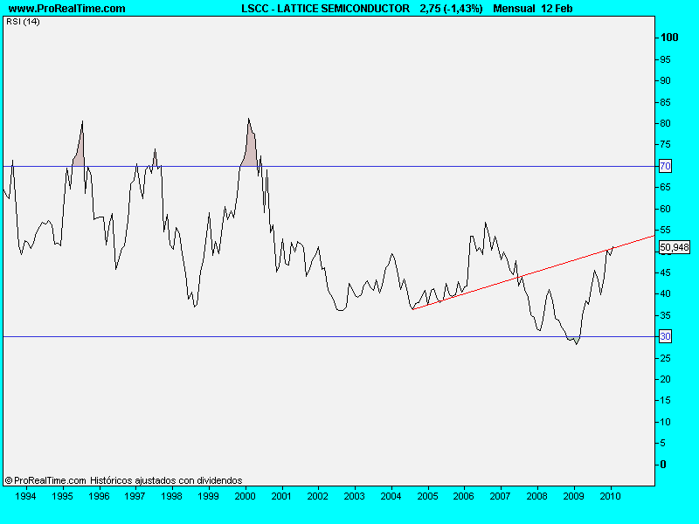Click the 1995 year label
699x524 pixels.
[x=62, y=496]
